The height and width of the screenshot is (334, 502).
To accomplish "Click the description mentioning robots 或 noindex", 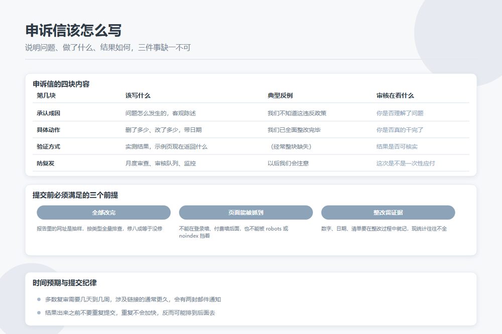I will coord(233,232).
